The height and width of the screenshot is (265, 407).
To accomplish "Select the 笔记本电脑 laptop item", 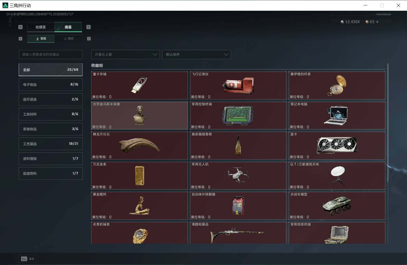I will (337, 115).
